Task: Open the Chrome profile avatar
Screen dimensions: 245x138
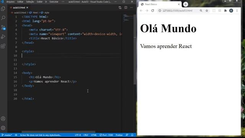Action: pos(231,11)
